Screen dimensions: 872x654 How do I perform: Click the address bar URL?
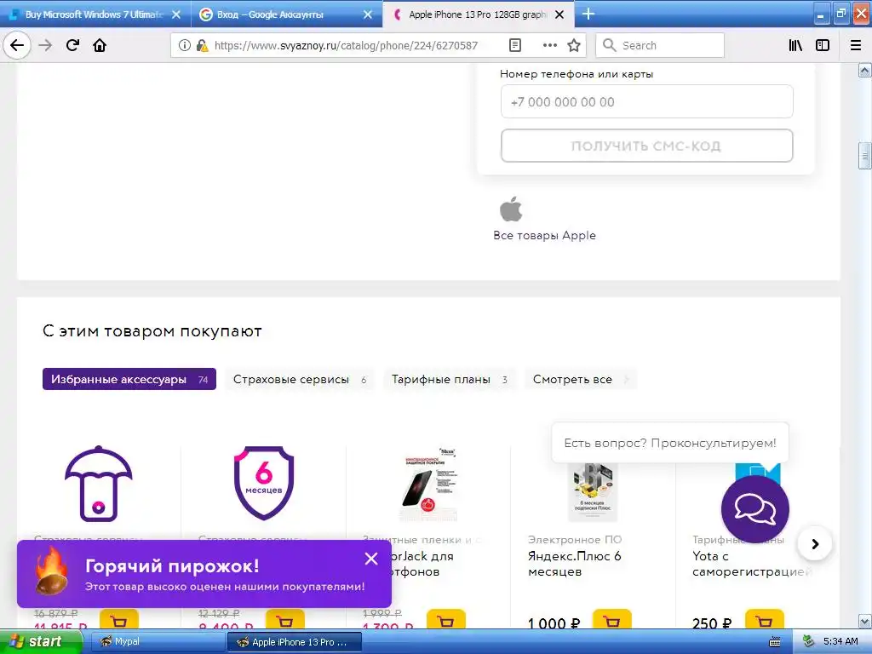pyautogui.click(x=346, y=46)
